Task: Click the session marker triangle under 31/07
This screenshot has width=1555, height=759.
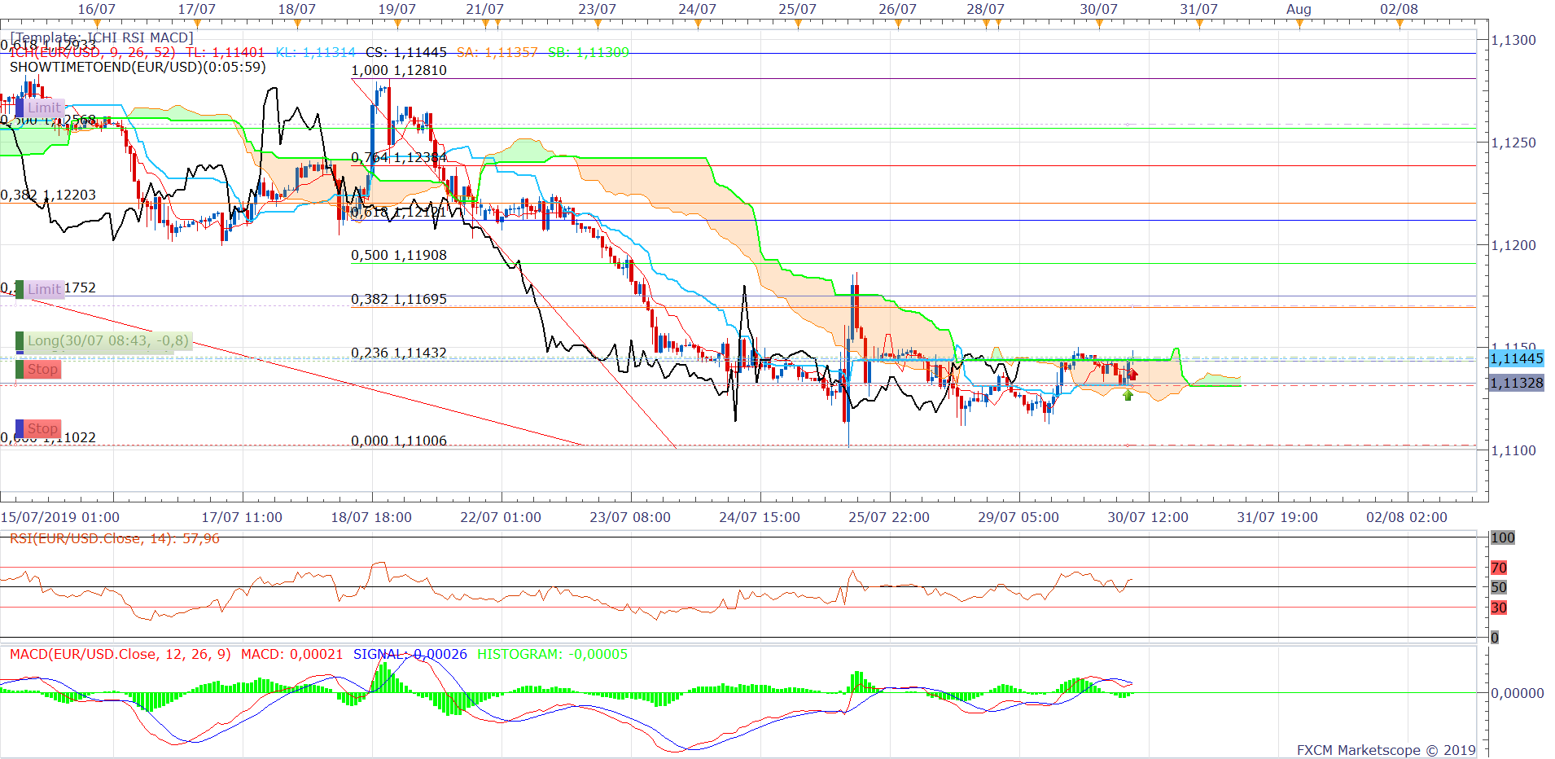Action: [x=1199, y=24]
